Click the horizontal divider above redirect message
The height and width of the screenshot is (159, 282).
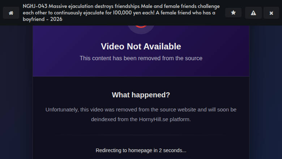[x=141, y=135]
